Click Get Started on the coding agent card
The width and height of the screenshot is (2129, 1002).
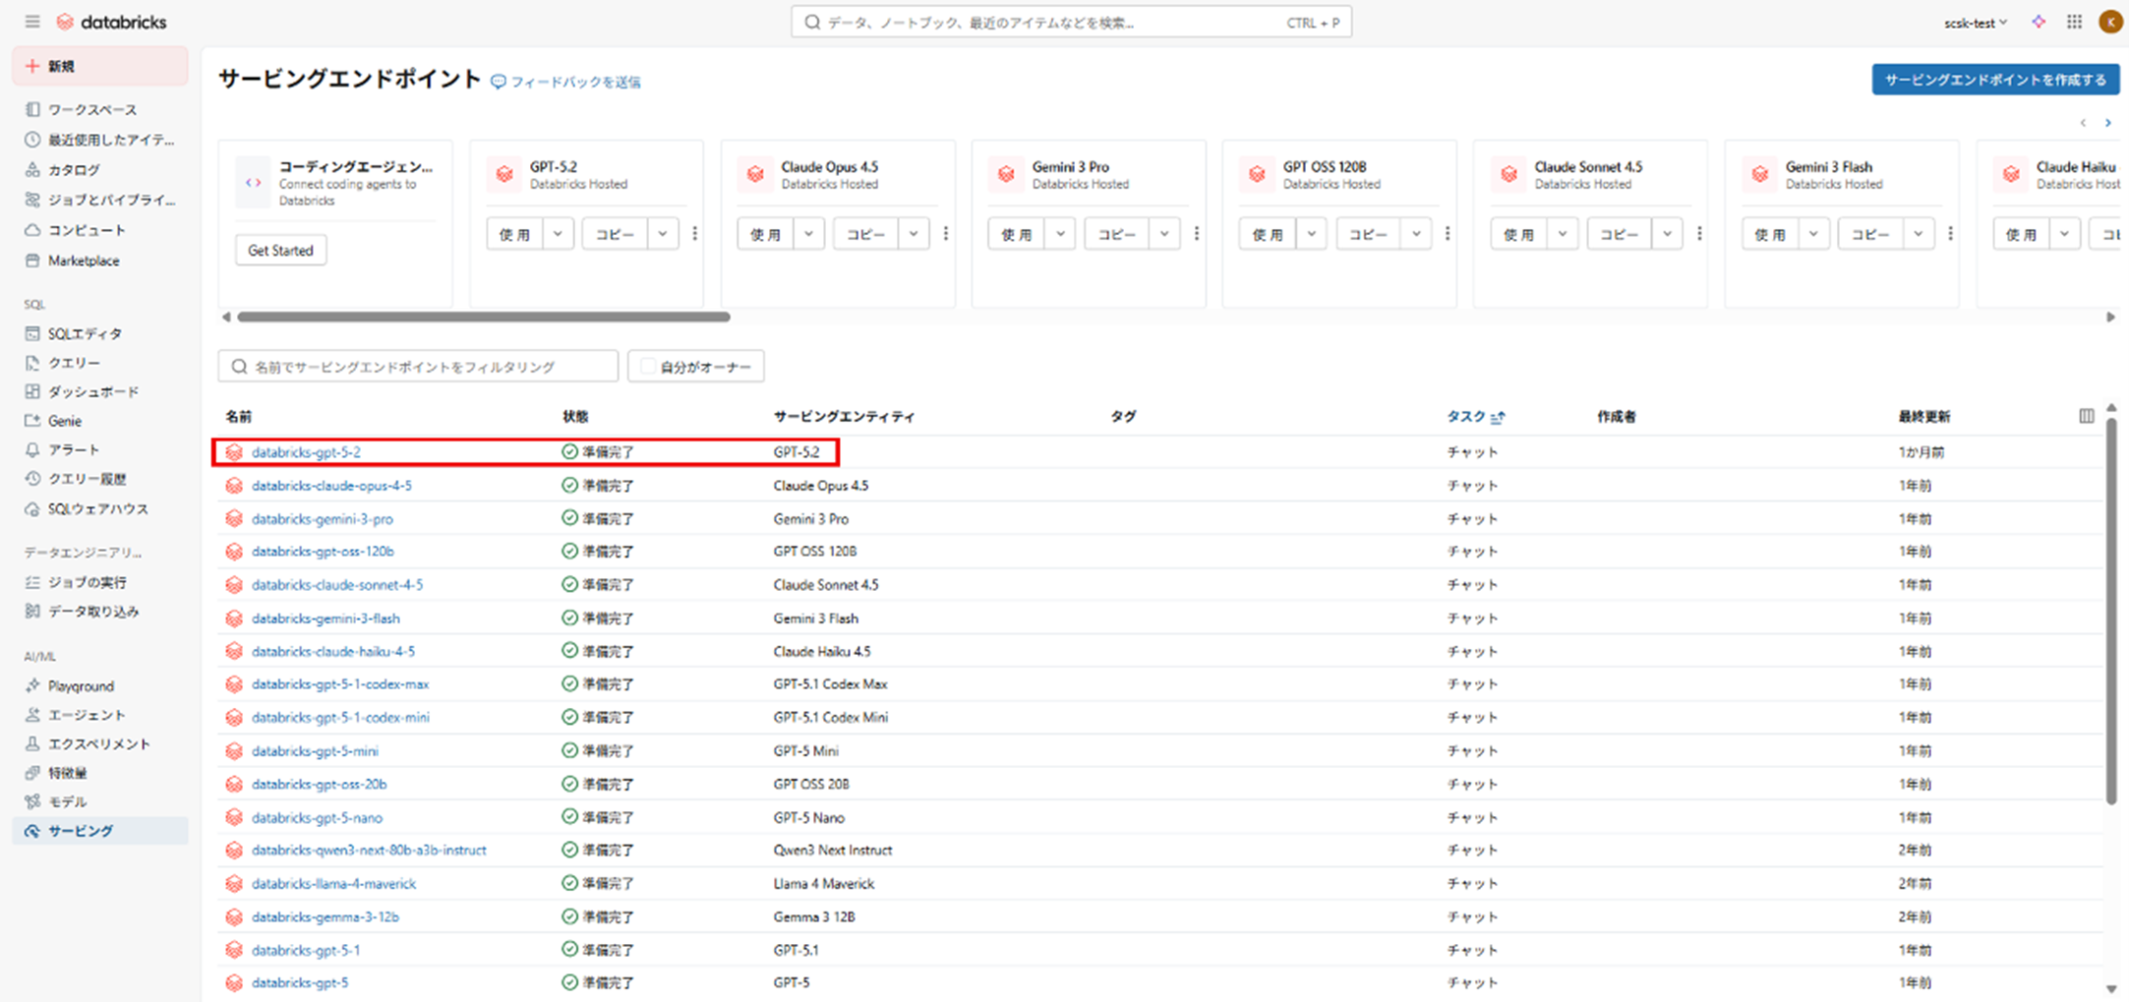pos(280,251)
